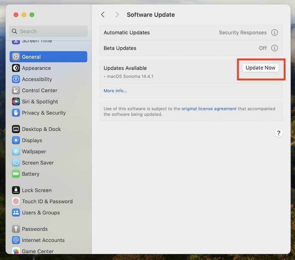The height and width of the screenshot is (260, 295).
Task: Click the forward navigation chevron
Action: point(117,15)
